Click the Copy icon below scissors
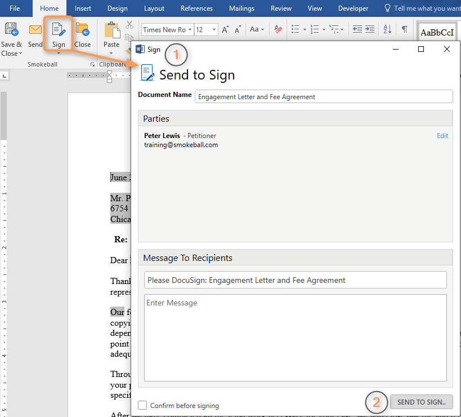This screenshot has height=417, width=461. click(129, 37)
